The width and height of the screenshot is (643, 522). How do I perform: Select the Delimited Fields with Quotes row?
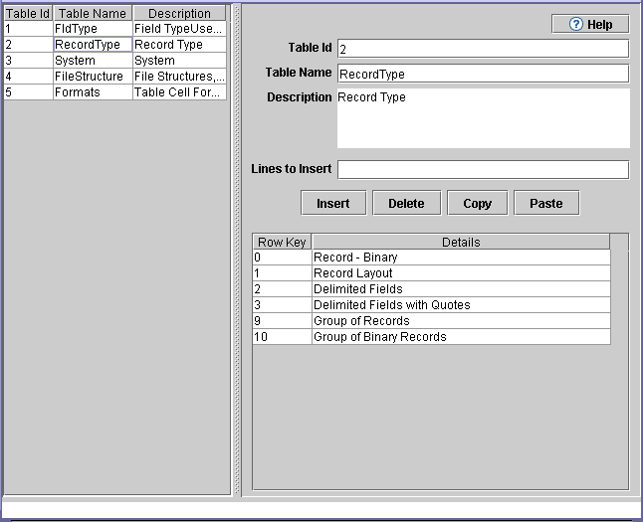click(x=460, y=305)
